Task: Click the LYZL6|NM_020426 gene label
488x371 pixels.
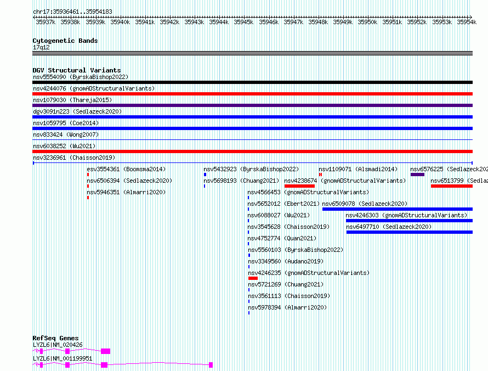Action: coord(58,345)
